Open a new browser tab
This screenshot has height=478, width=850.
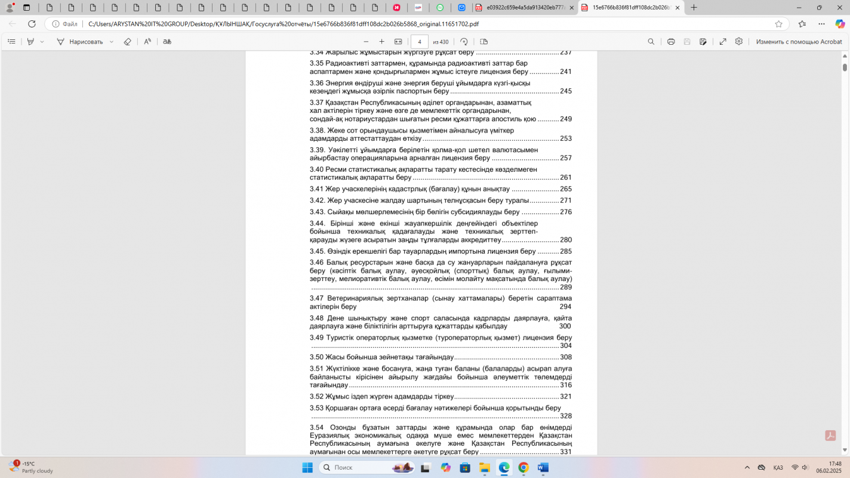click(x=694, y=8)
